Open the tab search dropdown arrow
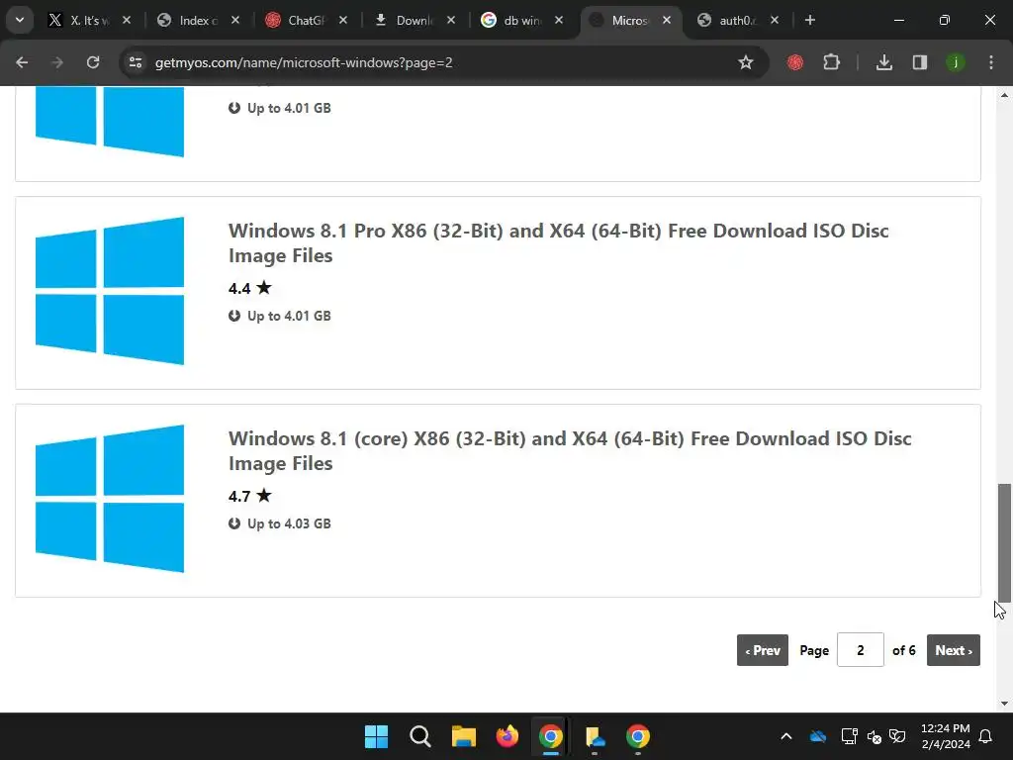1013x760 pixels. tap(20, 20)
